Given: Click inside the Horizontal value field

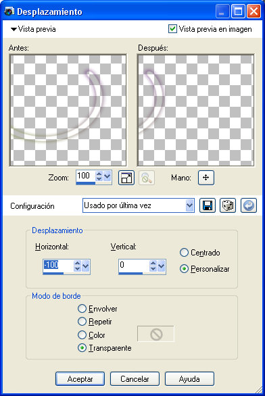Looking at the screenshot, I should [58, 265].
